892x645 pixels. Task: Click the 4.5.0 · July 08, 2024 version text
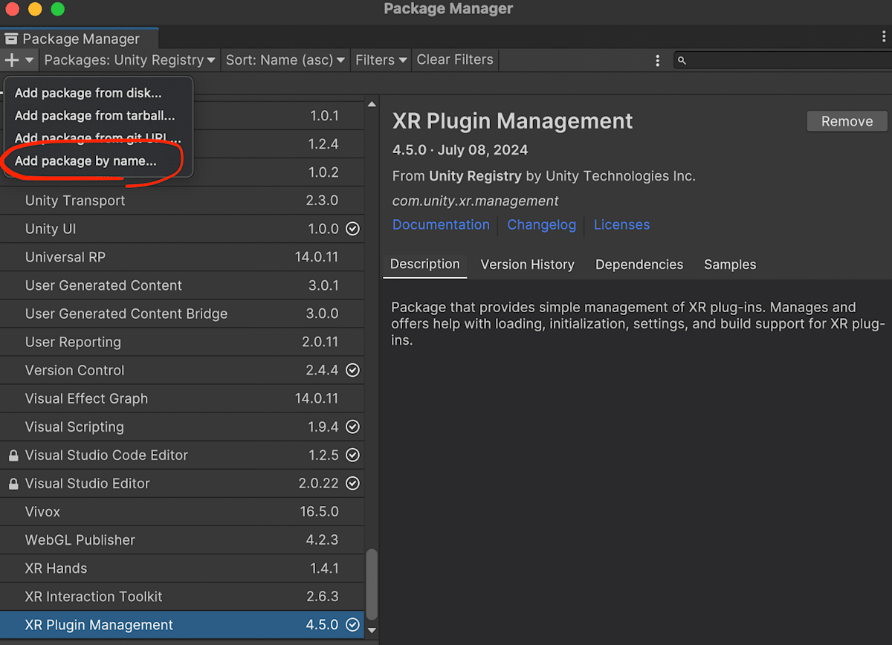pos(460,149)
